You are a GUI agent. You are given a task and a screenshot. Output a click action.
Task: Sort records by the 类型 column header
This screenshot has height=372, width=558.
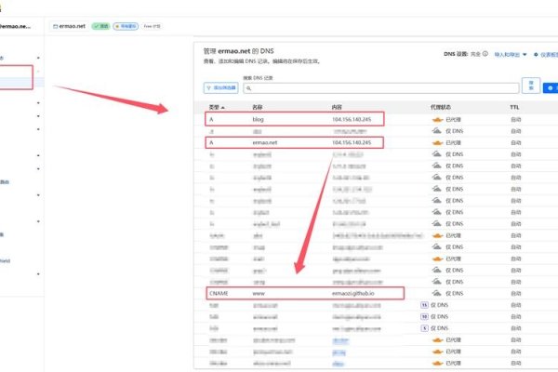pyautogui.click(x=217, y=107)
